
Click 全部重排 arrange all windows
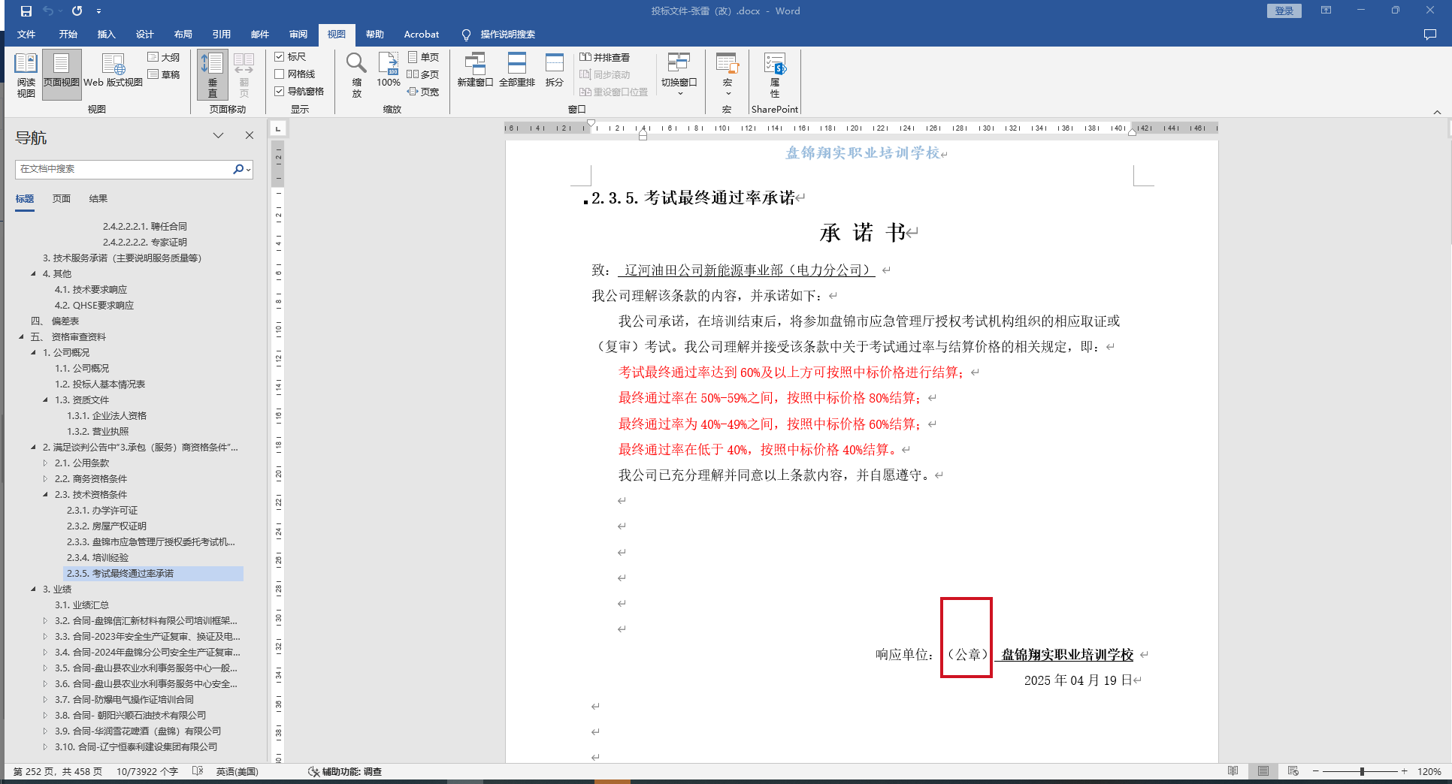(x=517, y=71)
